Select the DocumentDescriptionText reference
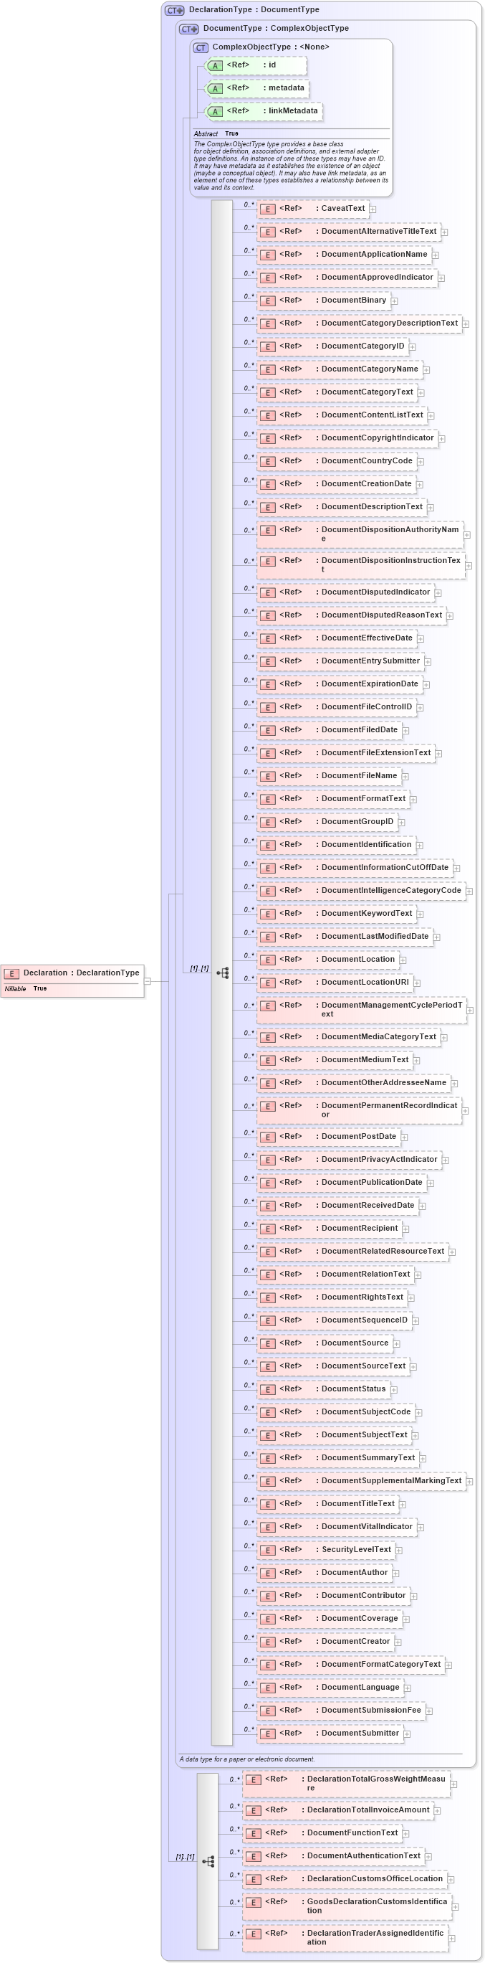The image size is (485, 1963). click(342, 507)
